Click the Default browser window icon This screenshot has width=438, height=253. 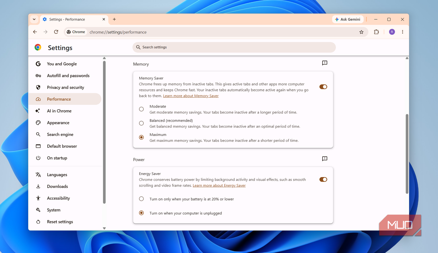38,146
